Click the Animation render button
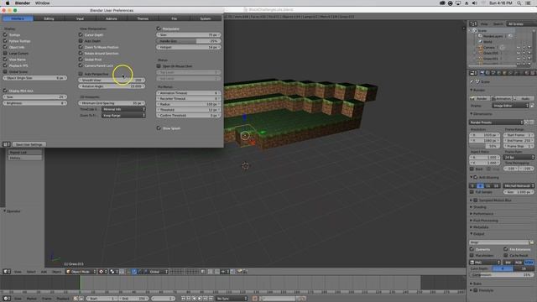Viewport: 537px width, 302px height. pyautogui.click(x=502, y=99)
